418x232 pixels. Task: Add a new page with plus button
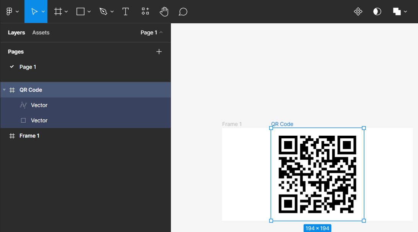coord(159,52)
